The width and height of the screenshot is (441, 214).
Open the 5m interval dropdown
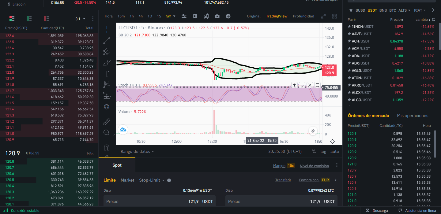[x=171, y=16]
